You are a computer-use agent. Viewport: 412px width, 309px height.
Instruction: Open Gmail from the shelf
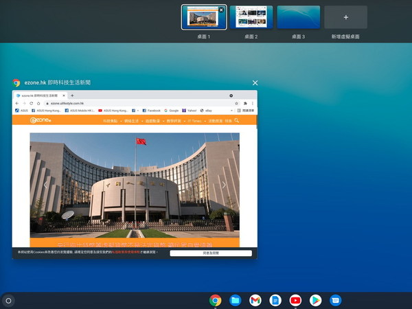pyautogui.click(x=255, y=300)
